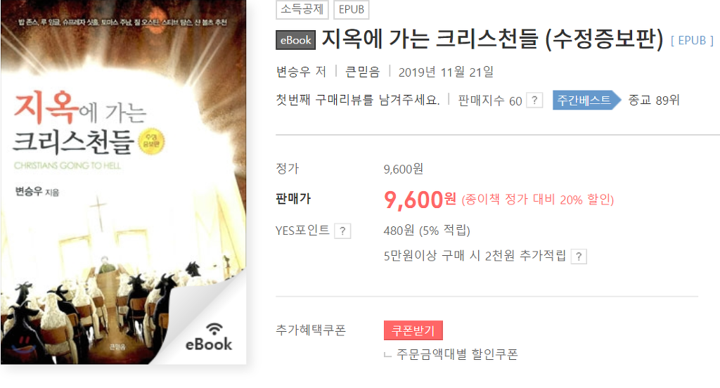720x388 pixels.
Task: Open the 종교 89위 ranking link
Action: pyautogui.click(x=654, y=100)
